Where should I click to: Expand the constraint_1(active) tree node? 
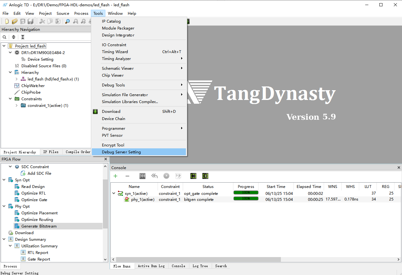17,106
